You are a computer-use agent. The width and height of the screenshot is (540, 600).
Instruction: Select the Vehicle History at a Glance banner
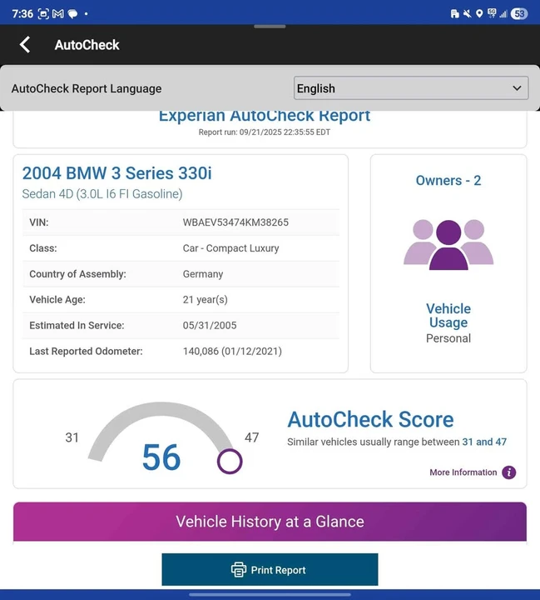coord(270,522)
